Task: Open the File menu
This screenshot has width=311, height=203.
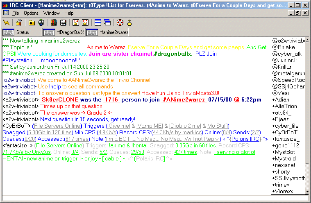Action: 16,13
